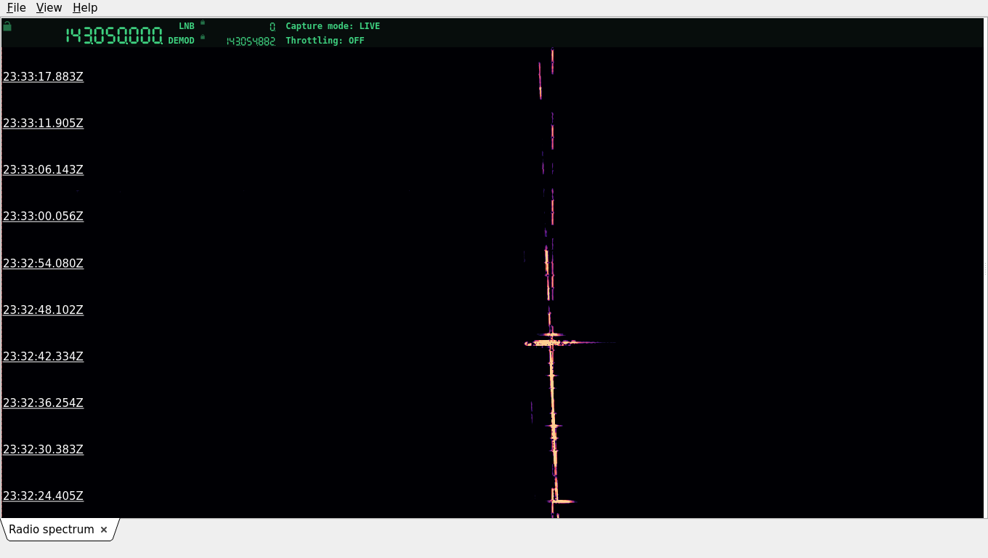Toggle the main frequency lock icon
This screenshot has width=988, height=558.
pos(7,26)
